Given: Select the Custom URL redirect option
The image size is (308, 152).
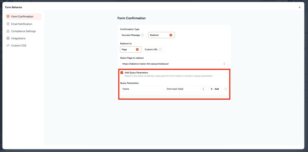Looking at the screenshot, I should coord(160,50).
